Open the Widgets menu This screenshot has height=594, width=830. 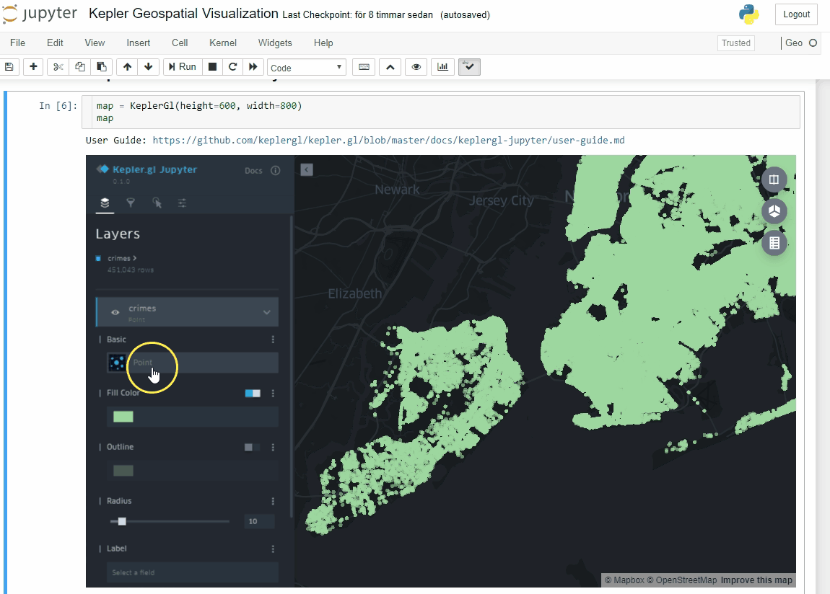click(x=275, y=43)
